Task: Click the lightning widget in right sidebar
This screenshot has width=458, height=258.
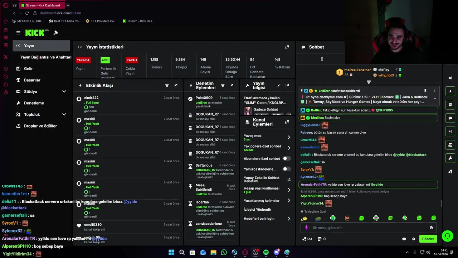Action: tap(450, 91)
